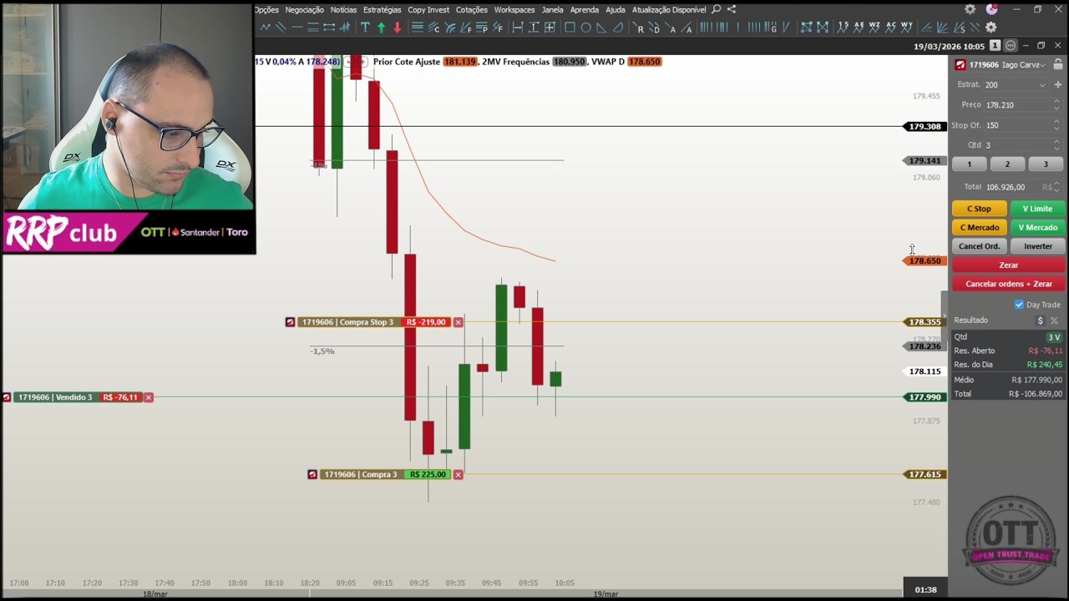Select quantity preset 3

click(x=1045, y=164)
